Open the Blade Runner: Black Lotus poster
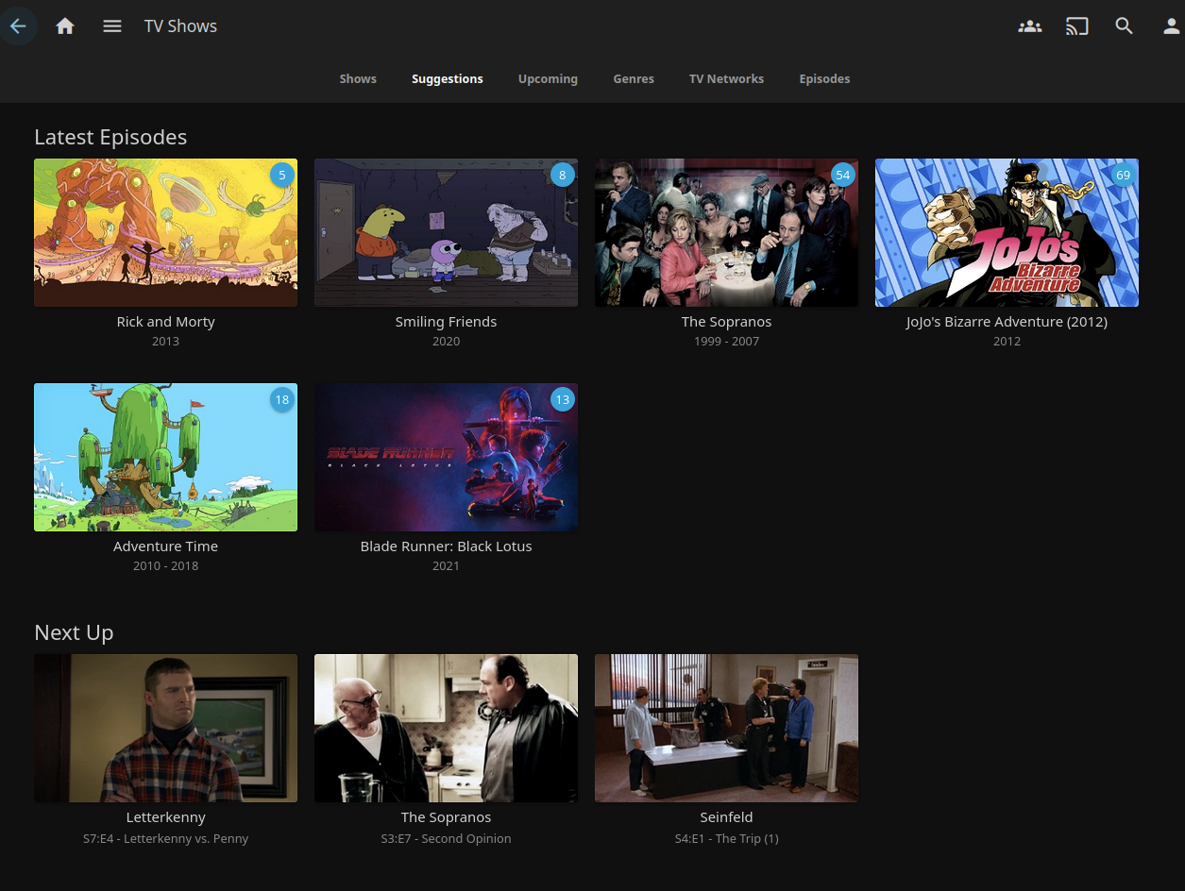The image size is (1185, 891). [446, 457]
